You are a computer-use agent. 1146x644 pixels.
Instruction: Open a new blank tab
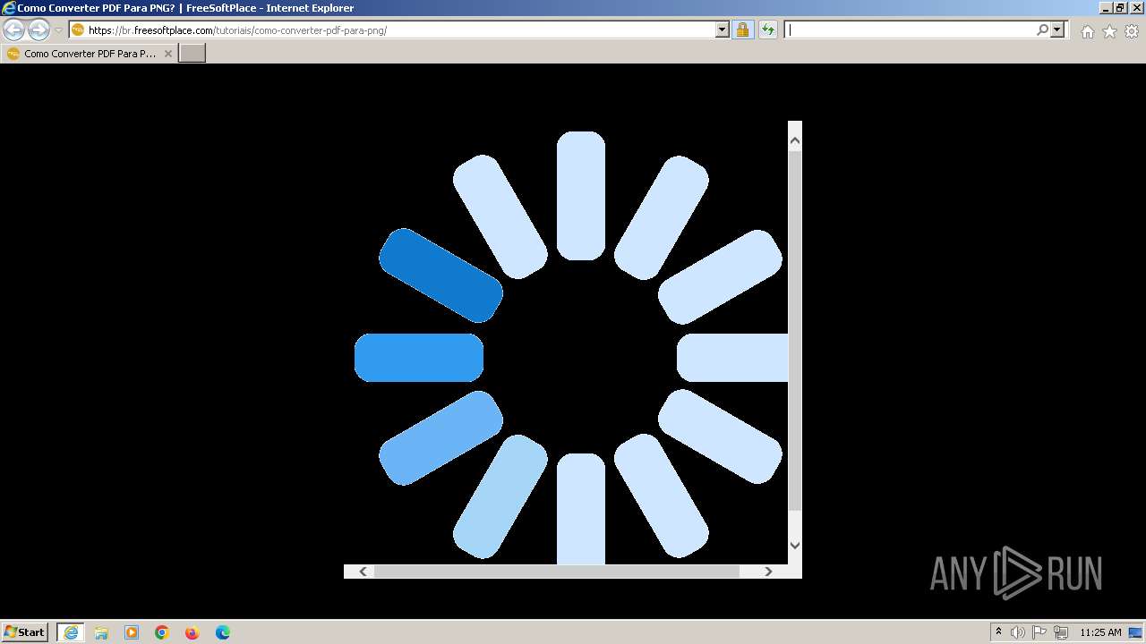click(192, 54)
